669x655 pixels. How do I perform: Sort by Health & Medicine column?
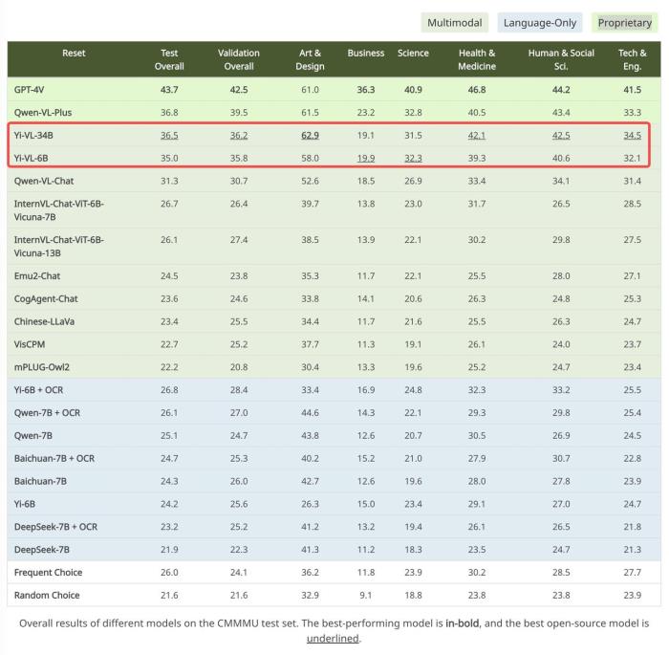pos(477,59)
